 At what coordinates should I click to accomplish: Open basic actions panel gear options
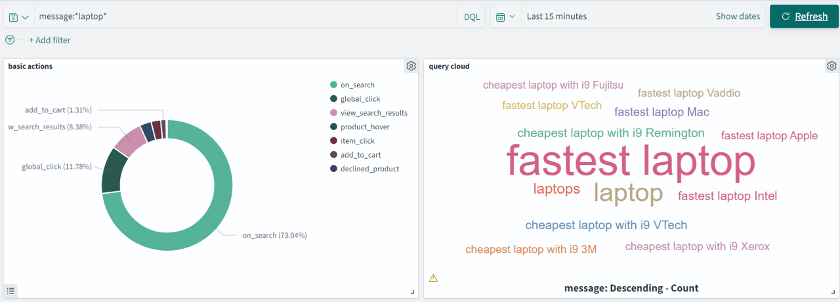click(x=411, y=66)
